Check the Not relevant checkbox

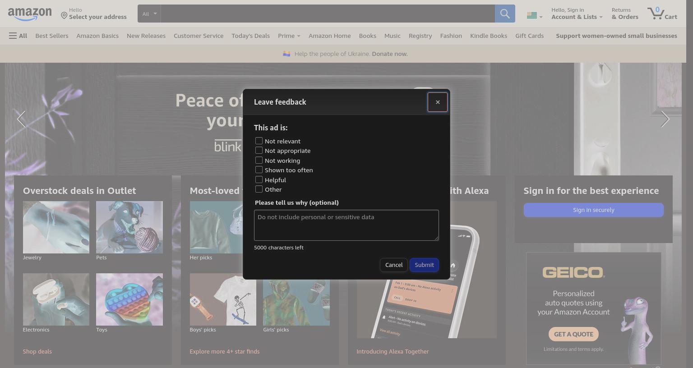[259, 141]
